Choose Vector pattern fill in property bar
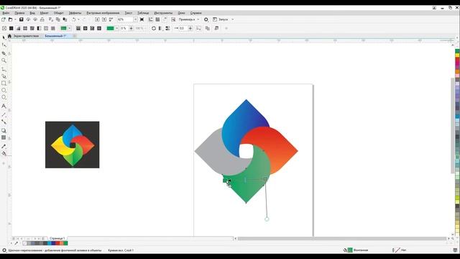The width and height of the screenshot is (460, 259). [x=25, y=28]
